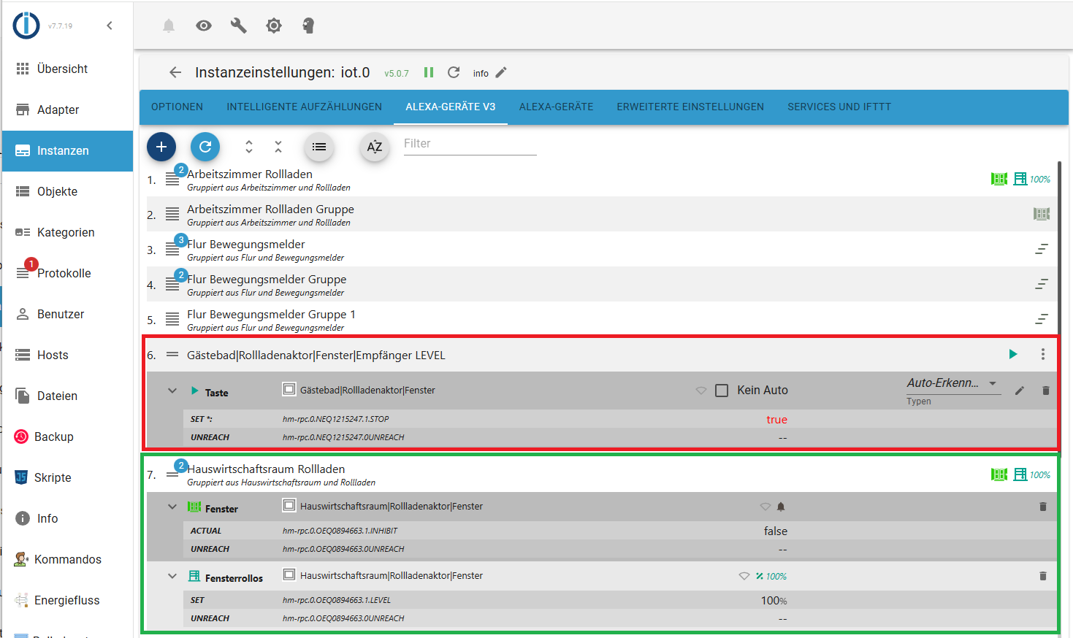Screen dimensions: 1073x638
Task: Open Protokolle in the sidebar
Action: click(64, 273)
